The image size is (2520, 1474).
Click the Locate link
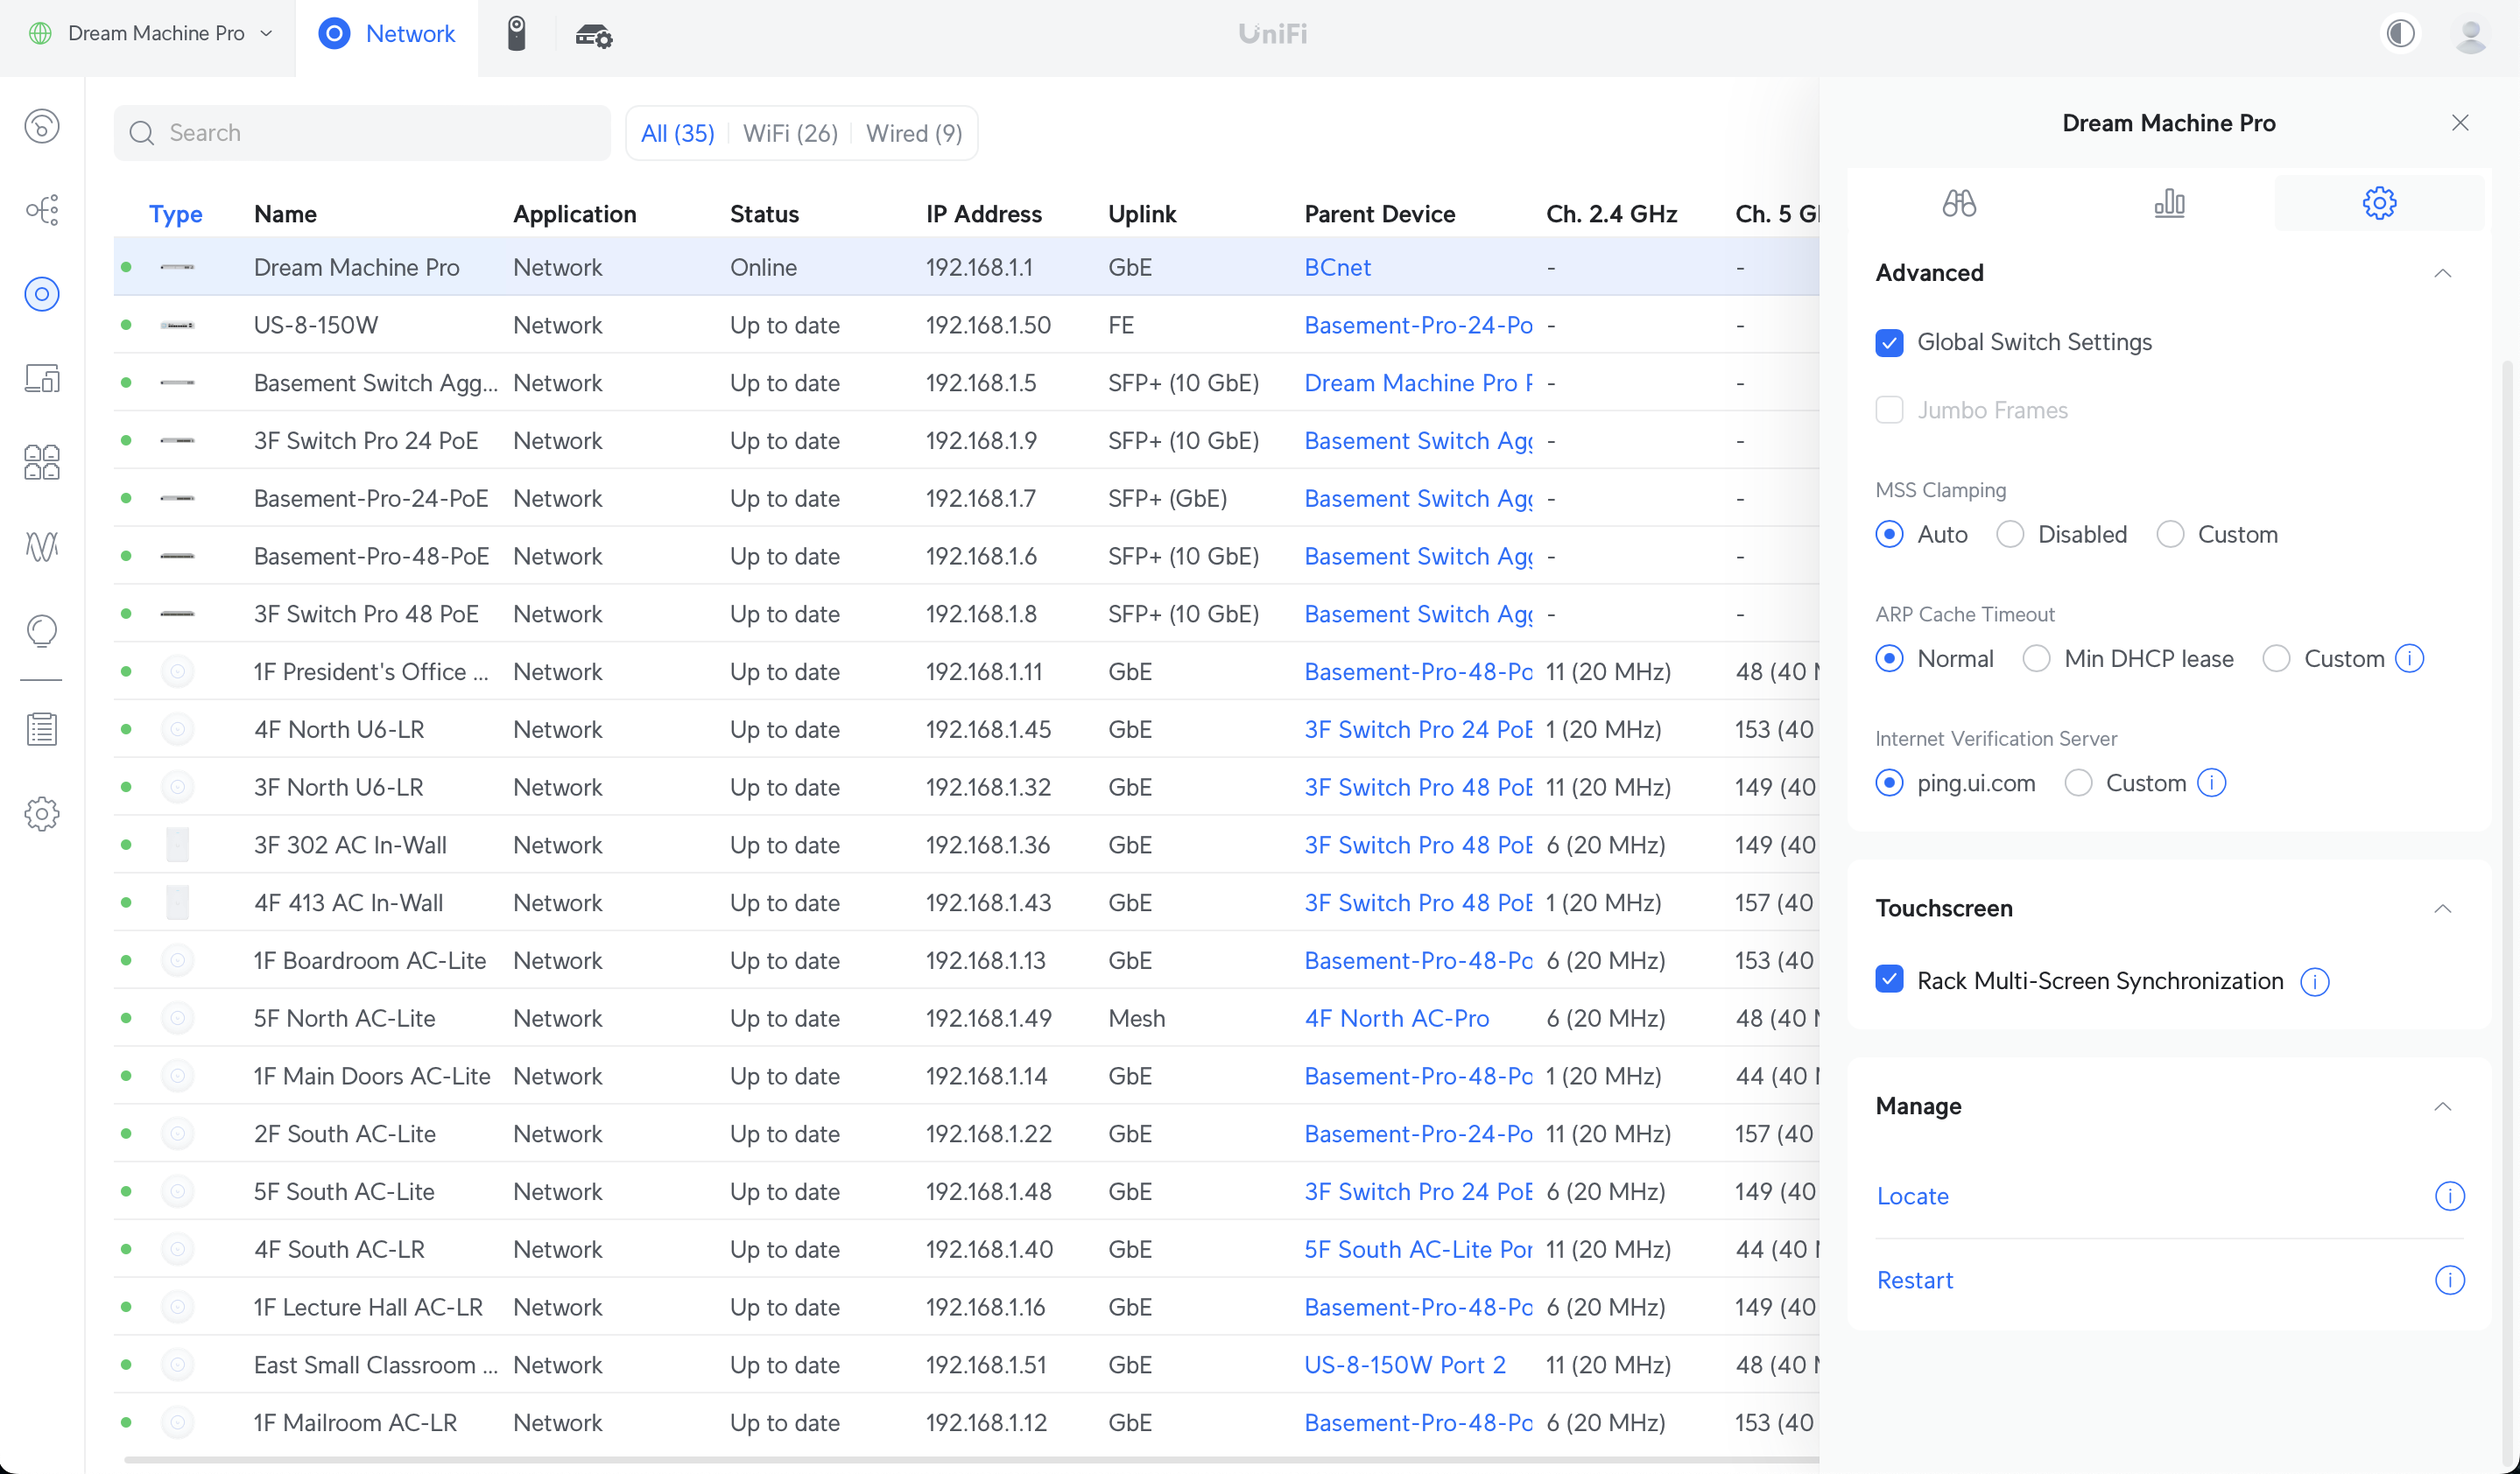coord(1912,1197)
